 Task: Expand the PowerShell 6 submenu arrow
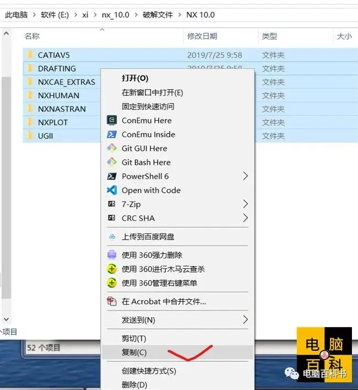coord(246,176)
